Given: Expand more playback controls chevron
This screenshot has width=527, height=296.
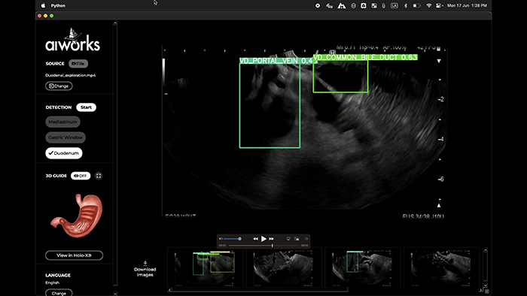Looking at the screenshot, I should (306, 239).
